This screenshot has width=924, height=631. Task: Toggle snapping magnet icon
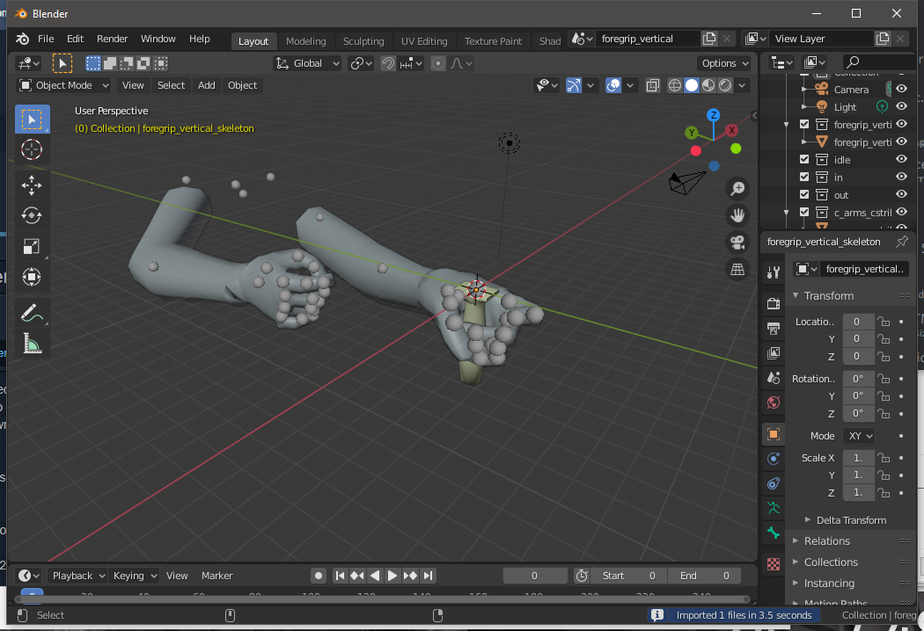click(x=388, y=63)
